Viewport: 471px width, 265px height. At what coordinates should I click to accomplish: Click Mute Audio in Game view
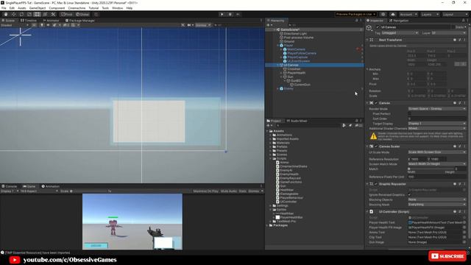[229, 191]
